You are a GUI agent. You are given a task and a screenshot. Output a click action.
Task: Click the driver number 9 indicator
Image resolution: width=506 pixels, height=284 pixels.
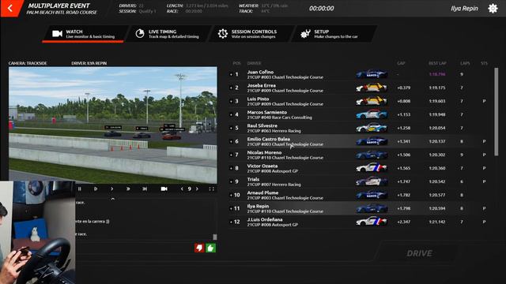pos(190,189)
